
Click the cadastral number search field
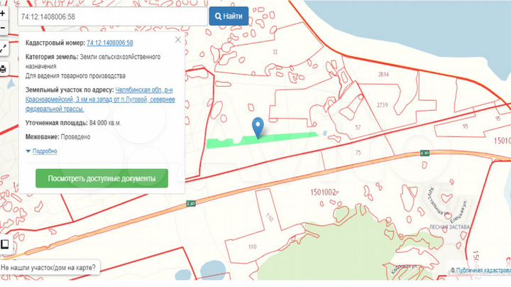[112, 16]
